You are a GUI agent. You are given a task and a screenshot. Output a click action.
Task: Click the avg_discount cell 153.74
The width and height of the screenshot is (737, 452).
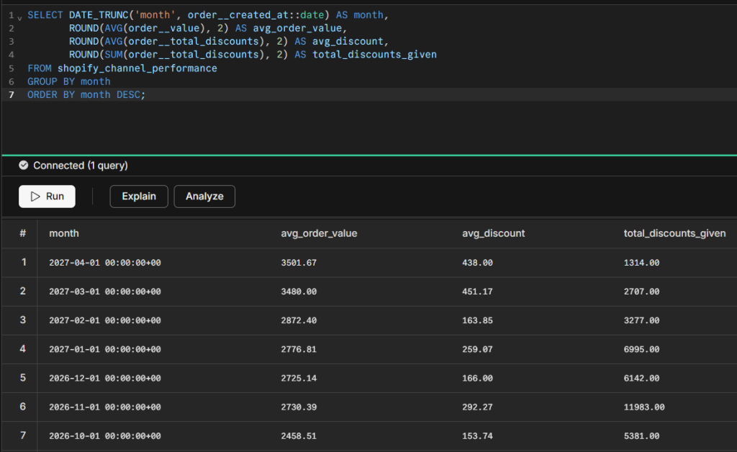(478, 436)
